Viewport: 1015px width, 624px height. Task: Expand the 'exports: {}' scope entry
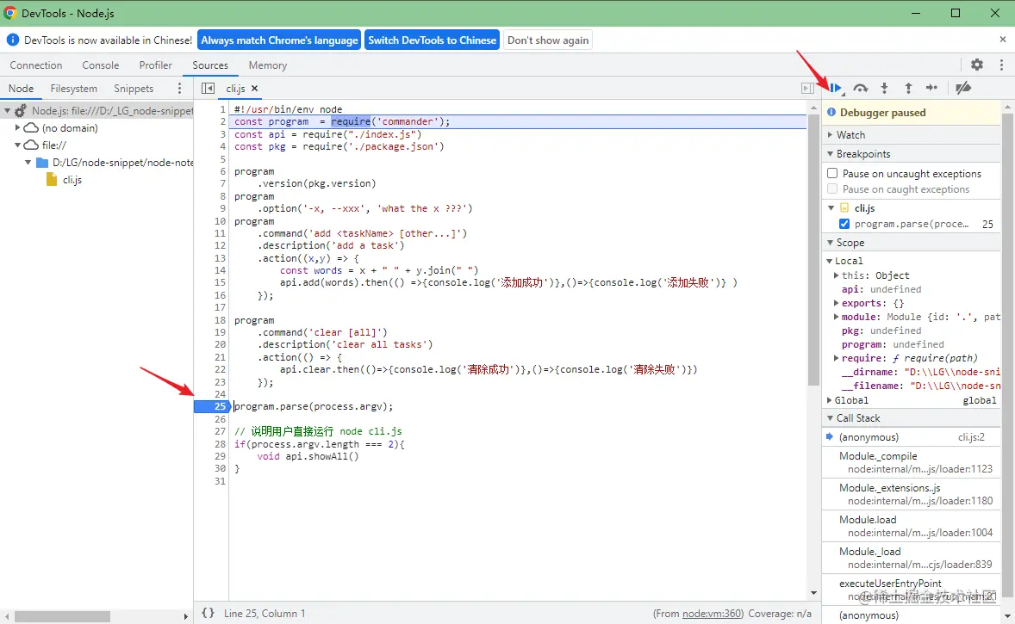[837, 303]
